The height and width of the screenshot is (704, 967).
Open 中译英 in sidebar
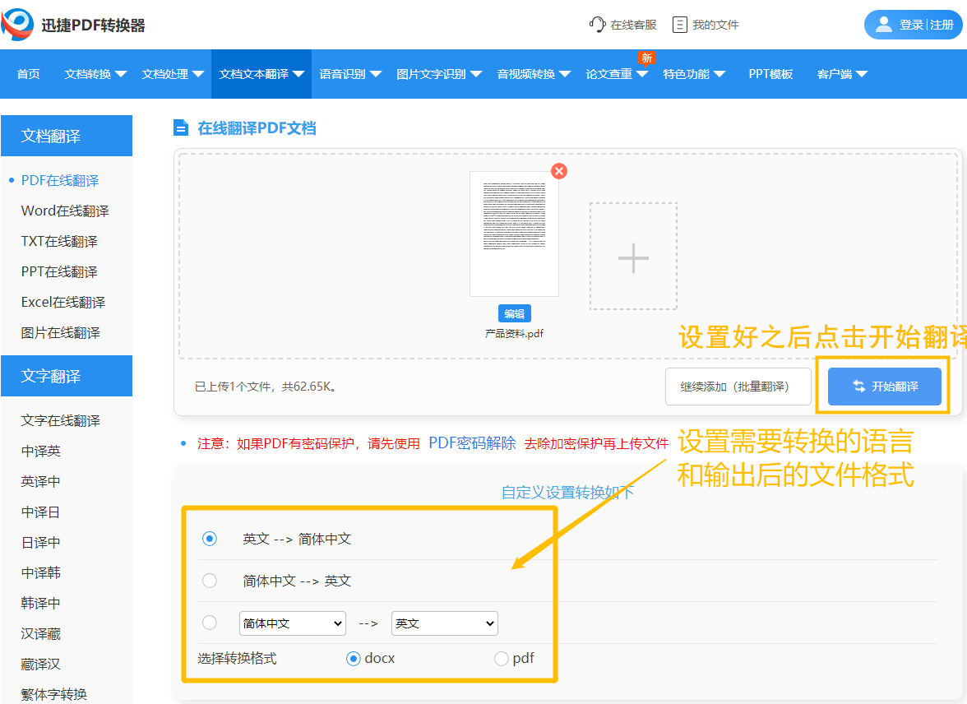(41, 451)
